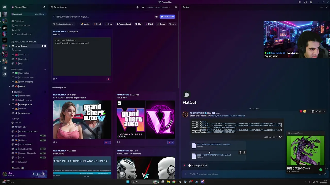Toggle the Yazılım tag filter
The width and height of the screenshot is (330, 185).
tap(85, 24)
